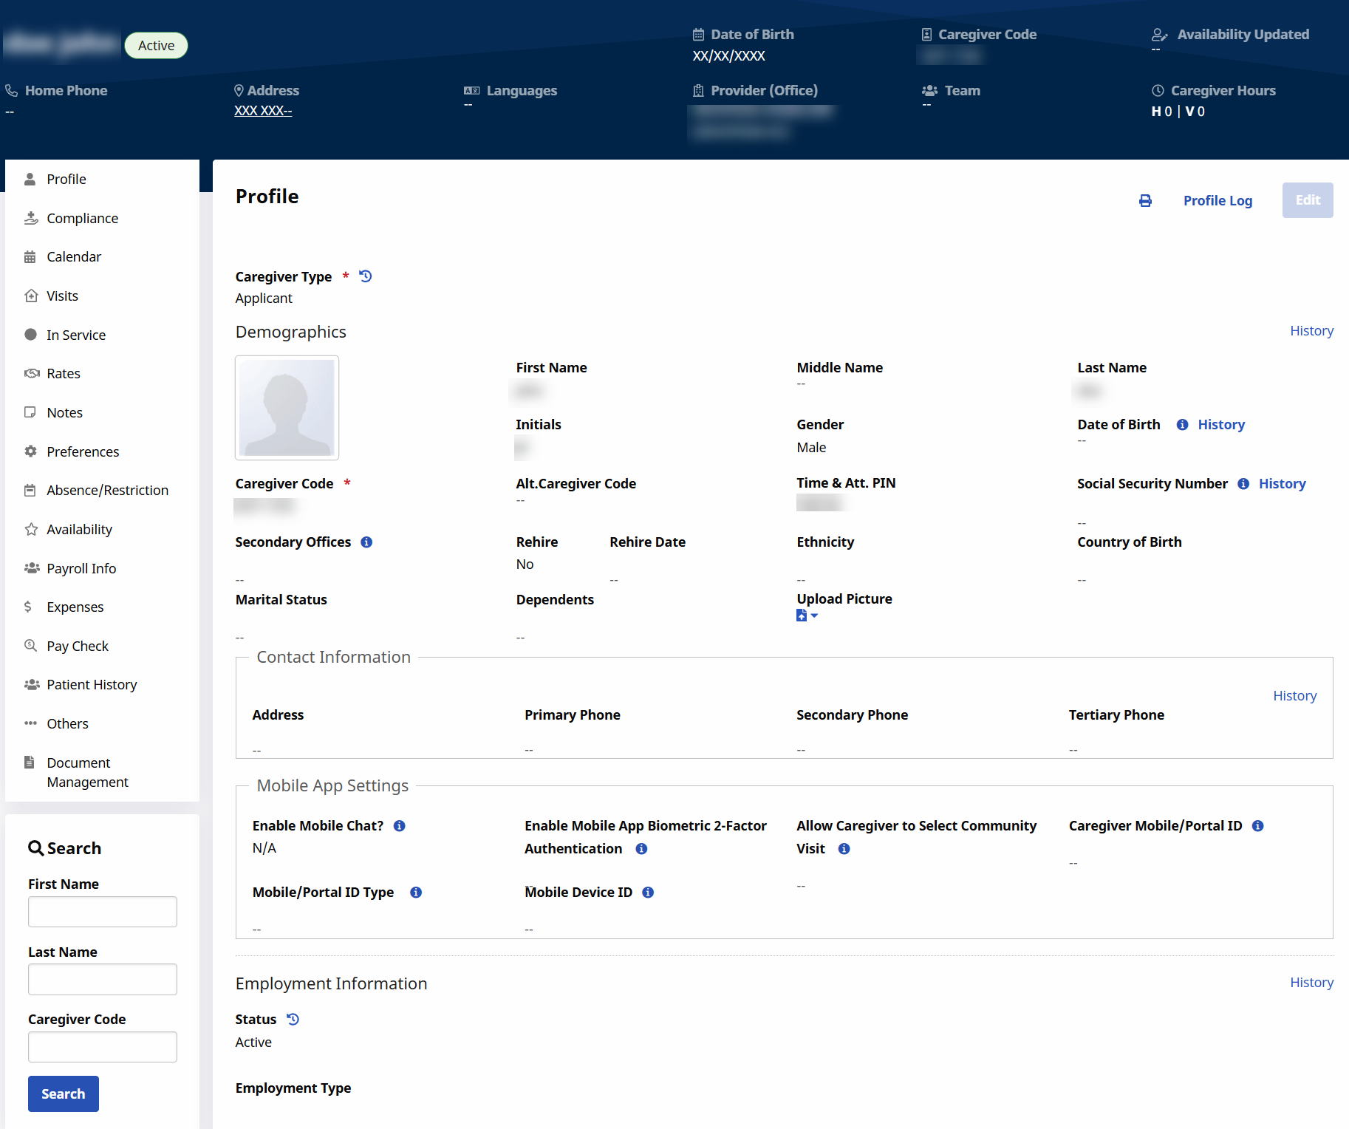This screenshot has height=1129, width=1349.
Task: Select Absence/Restriction in the sidebar
Action: pos(107,491)
